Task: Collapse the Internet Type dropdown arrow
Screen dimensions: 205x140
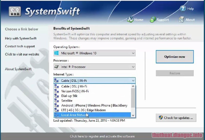Action: (x=133, y=80)
